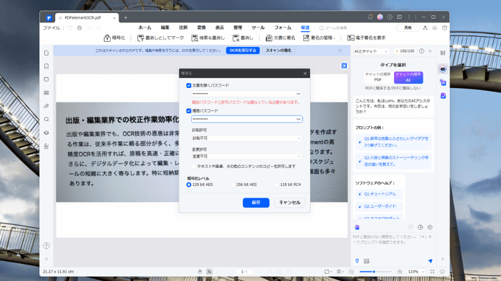Dismiss the OCR notification banner
This screenshot has width=501, height=281.
click(340, 51)
